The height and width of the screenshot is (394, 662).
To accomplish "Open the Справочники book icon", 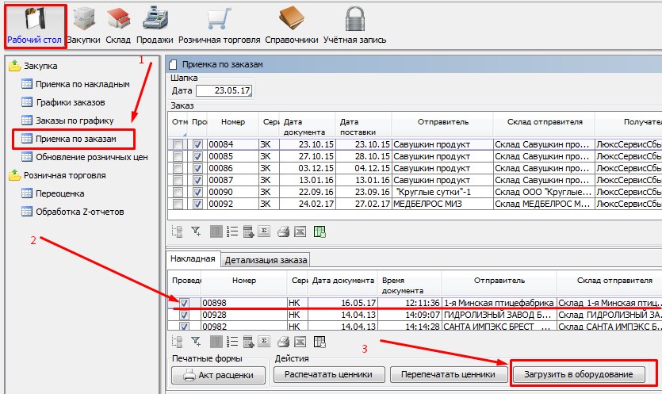I will coord(293,24).
